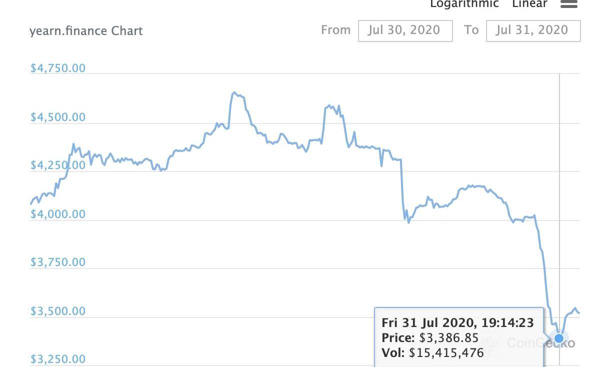Click the $3,500.00 axis label
Image resolution: width=596 pixels, height=367 pixels.
58,311
